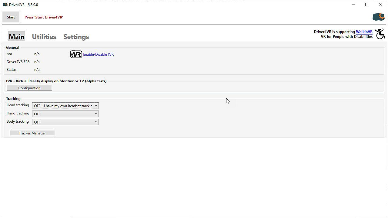Click the Hand tracking label
The width and height of the screenshot is (388, 218).
point(18,113)
